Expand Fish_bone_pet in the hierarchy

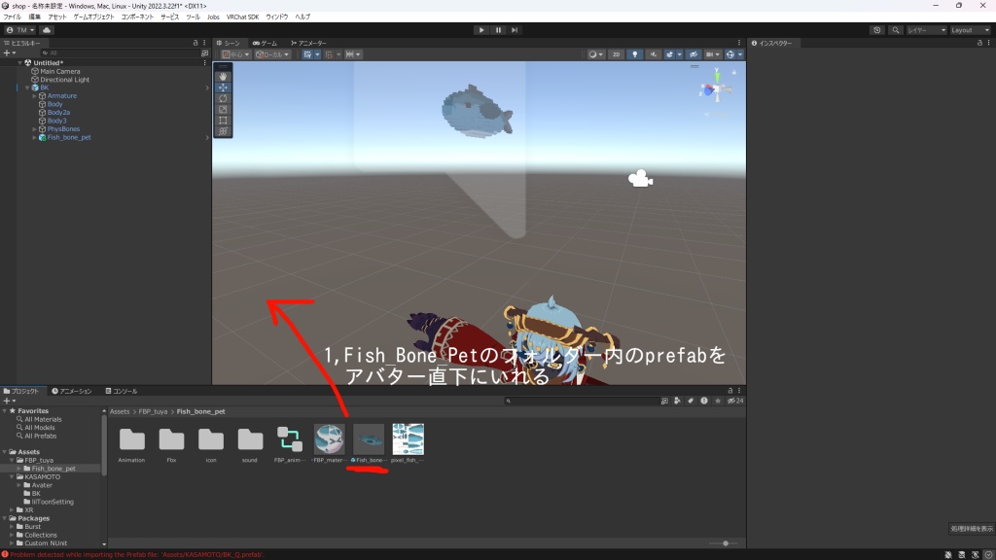(x=34, y=137)
